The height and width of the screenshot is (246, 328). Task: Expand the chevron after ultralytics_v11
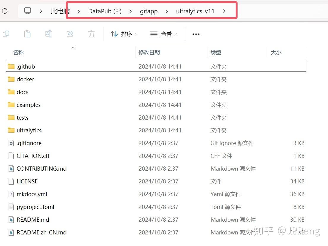click(x=224, y=11)
